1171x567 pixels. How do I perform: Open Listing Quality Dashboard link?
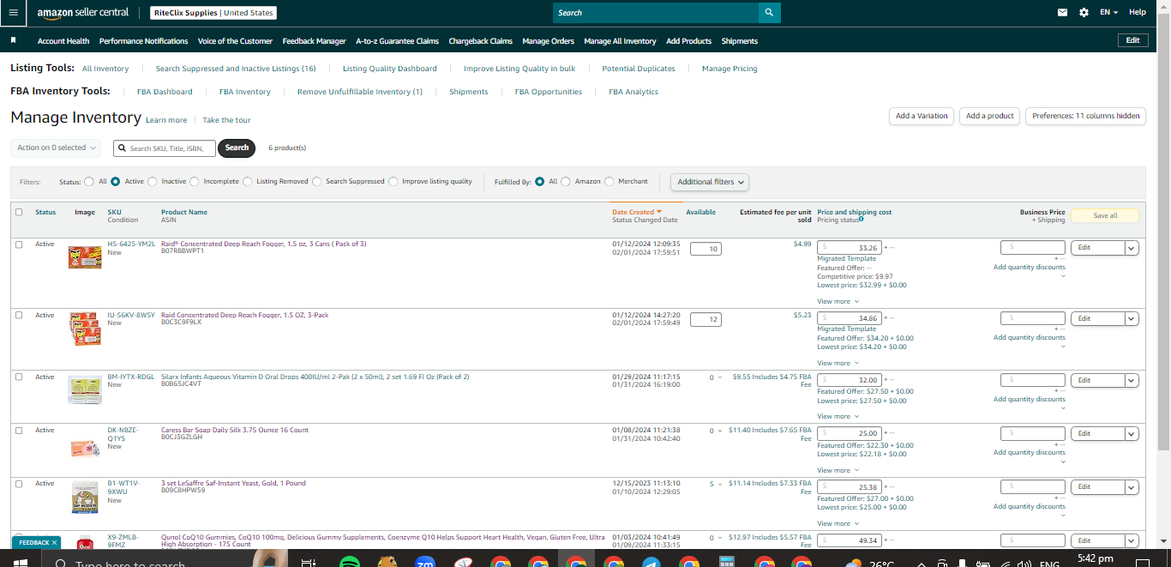[x=390, y=69]
